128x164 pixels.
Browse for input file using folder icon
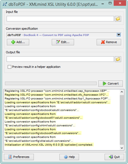[118, 19]
